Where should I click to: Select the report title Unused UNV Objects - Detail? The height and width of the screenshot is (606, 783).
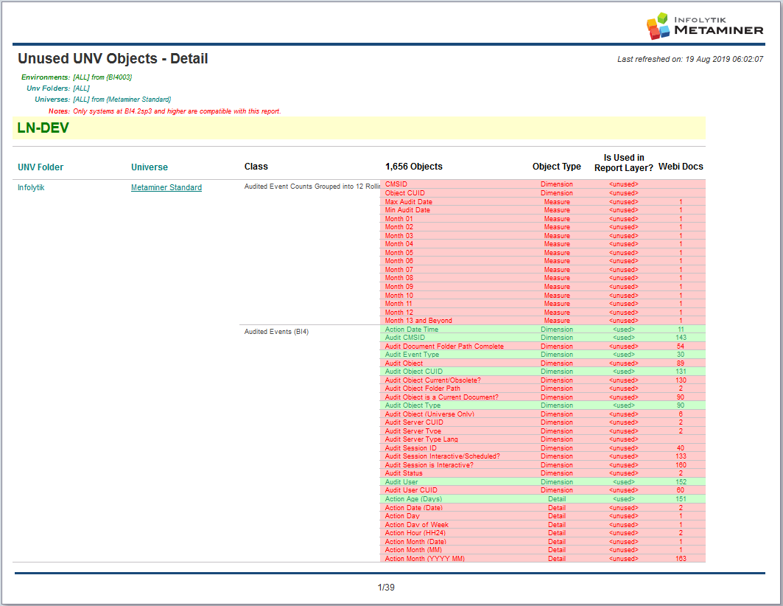point(113,58)
